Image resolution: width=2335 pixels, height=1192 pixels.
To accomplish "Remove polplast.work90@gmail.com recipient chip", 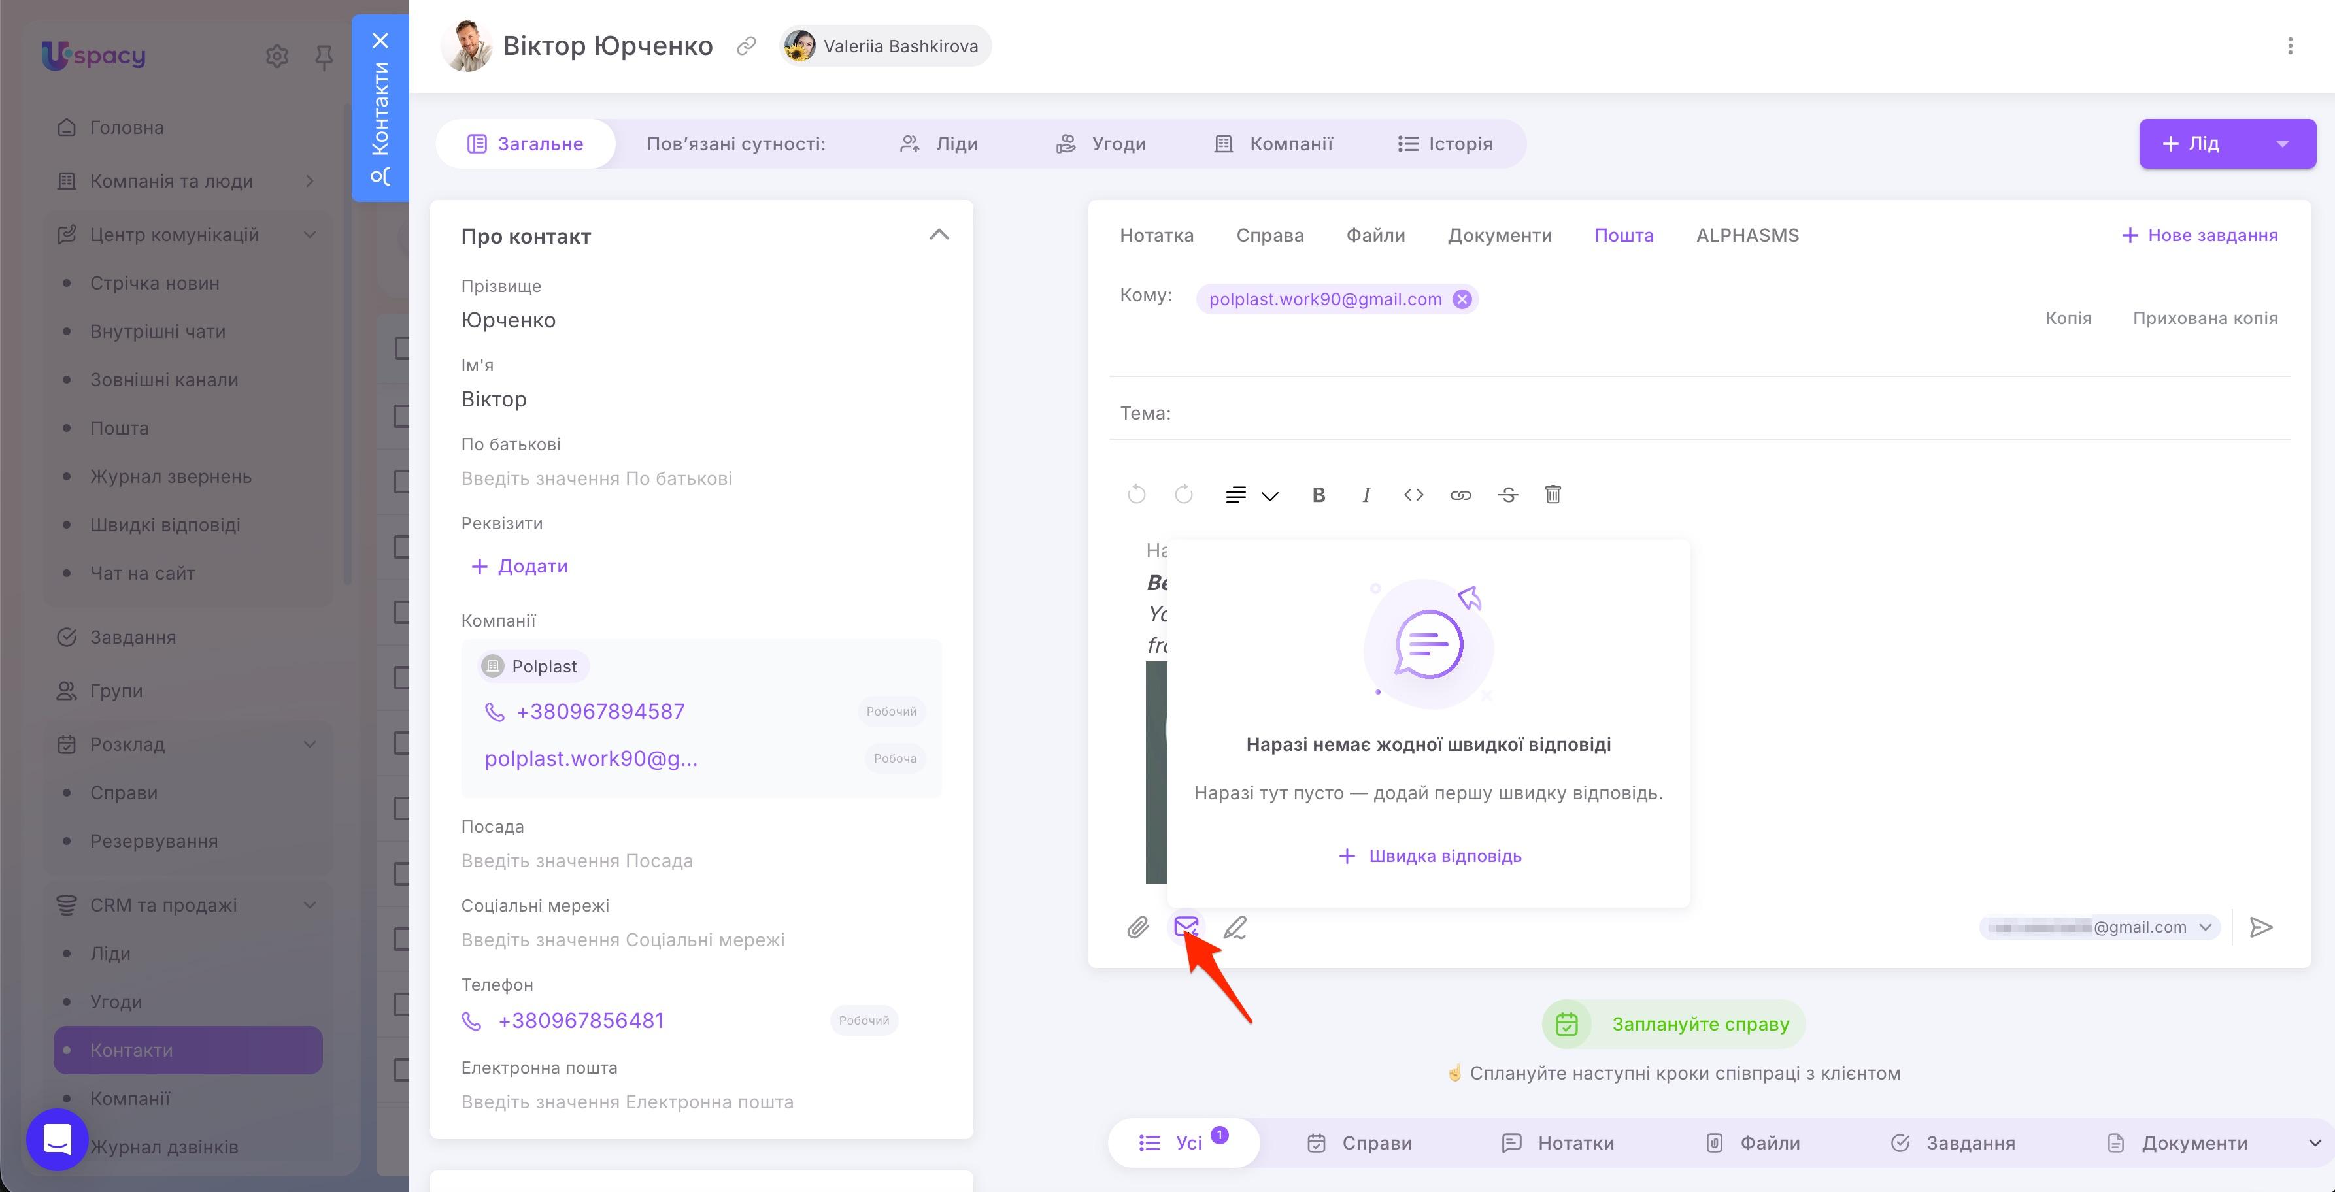I will point(1461,299).
